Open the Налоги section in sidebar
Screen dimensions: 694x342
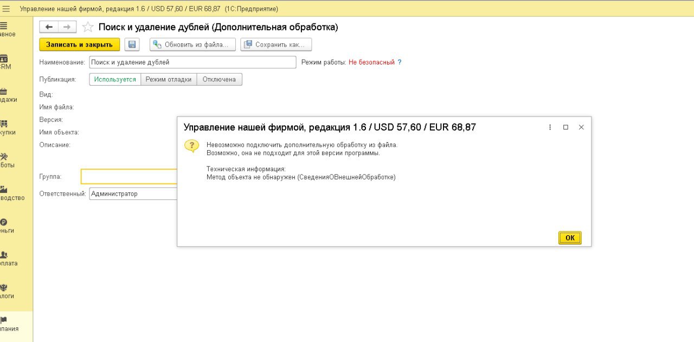(7, 292)
